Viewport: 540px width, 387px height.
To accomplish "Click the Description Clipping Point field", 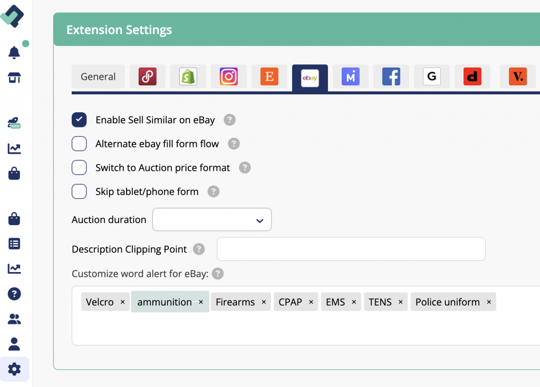I will tap(351, 249).
